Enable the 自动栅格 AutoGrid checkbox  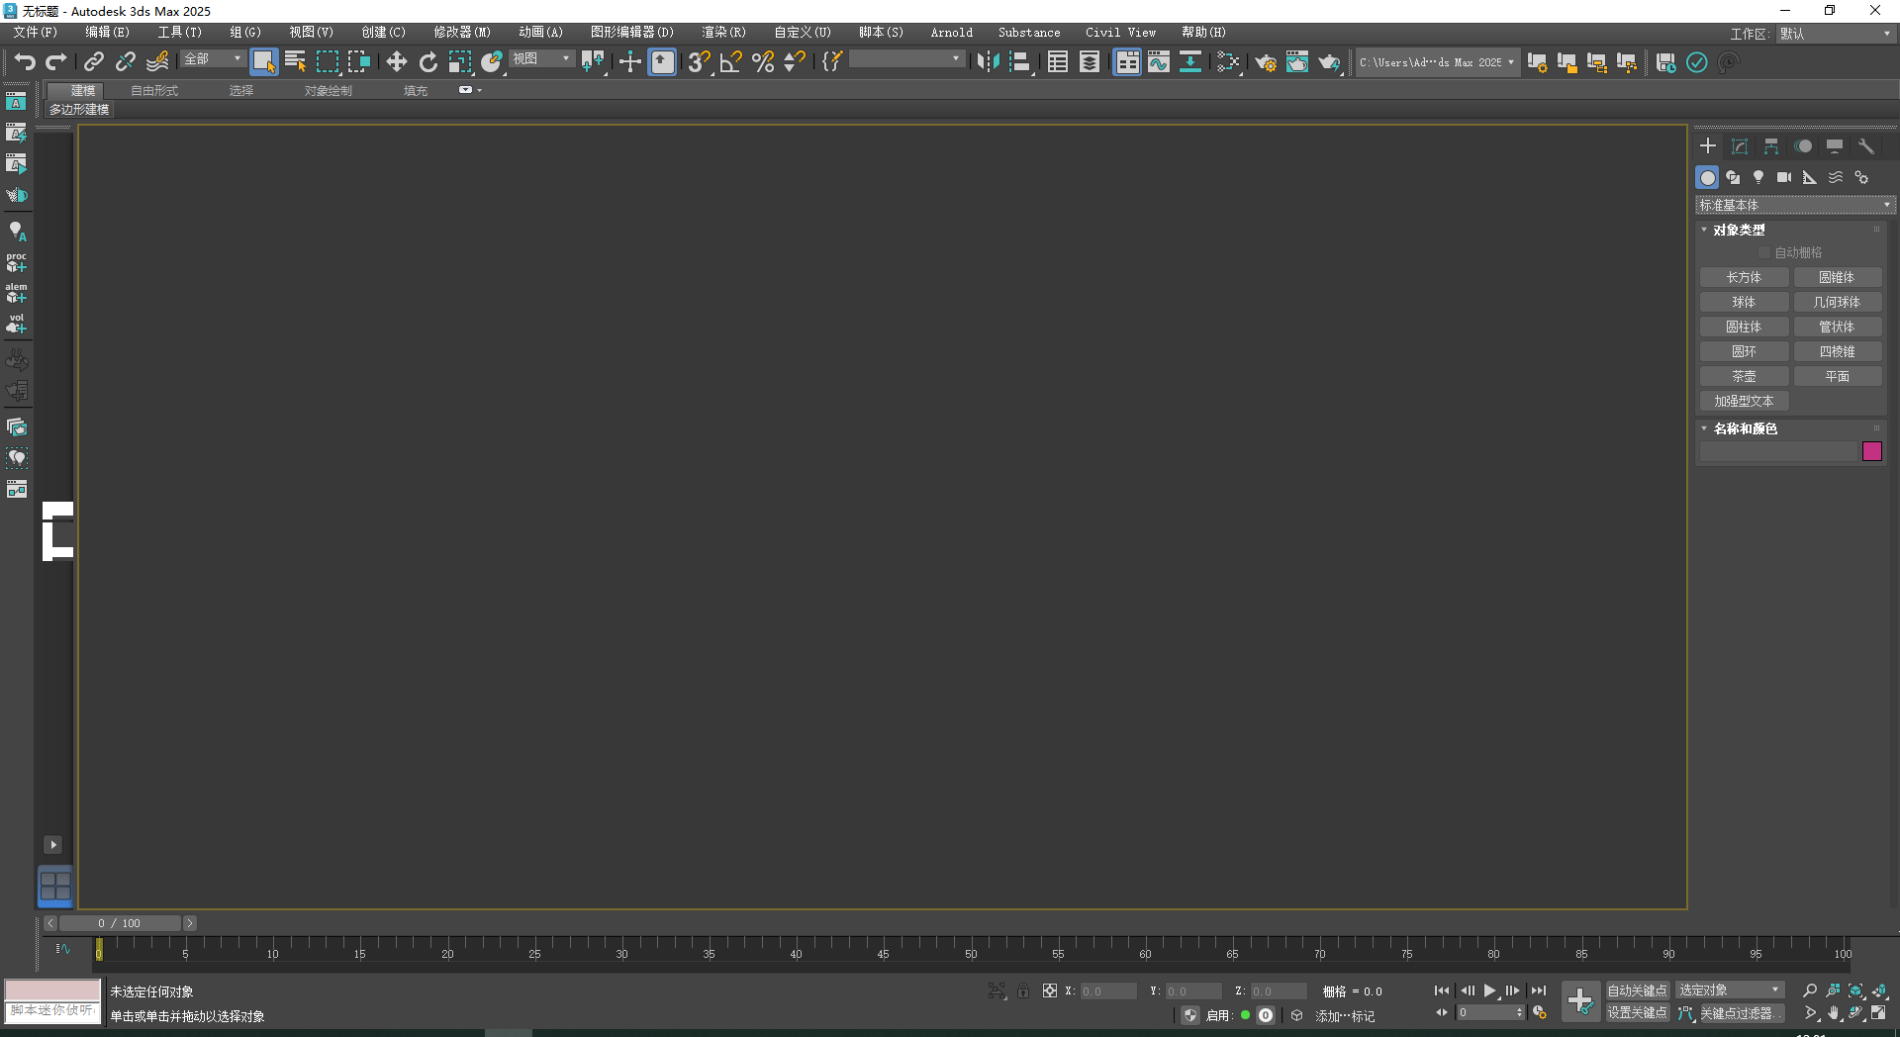pyautogui.click(x=1764, y=251)
